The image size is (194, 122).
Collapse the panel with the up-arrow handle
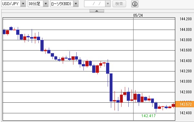click(x=97, y=11)
